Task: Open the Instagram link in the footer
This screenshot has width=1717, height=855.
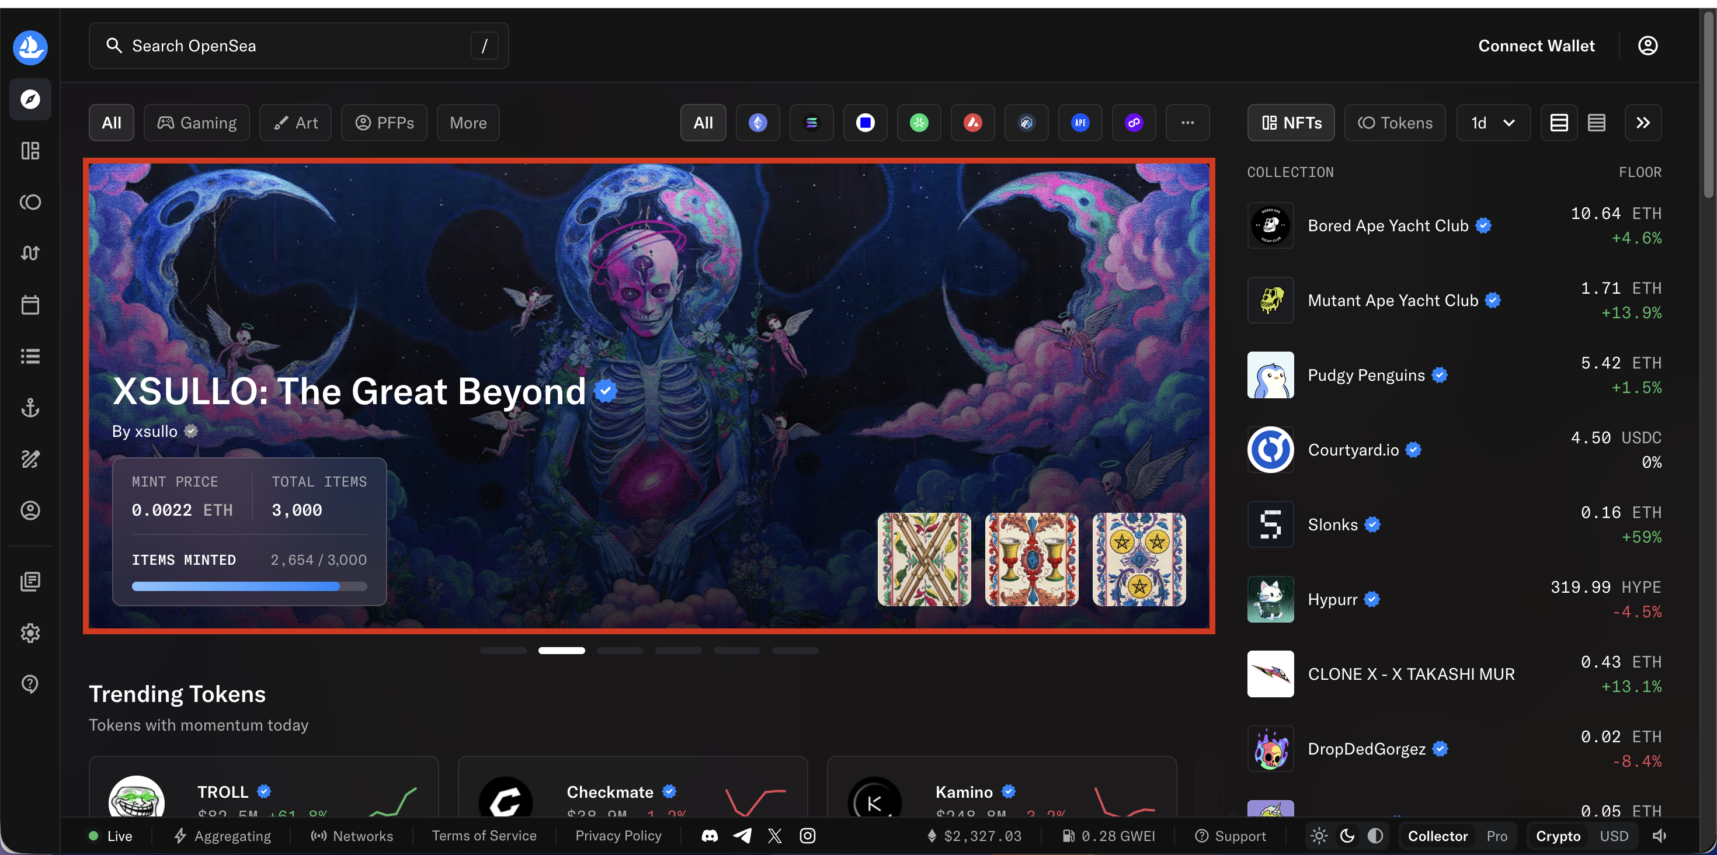Action: pos(807,836)
